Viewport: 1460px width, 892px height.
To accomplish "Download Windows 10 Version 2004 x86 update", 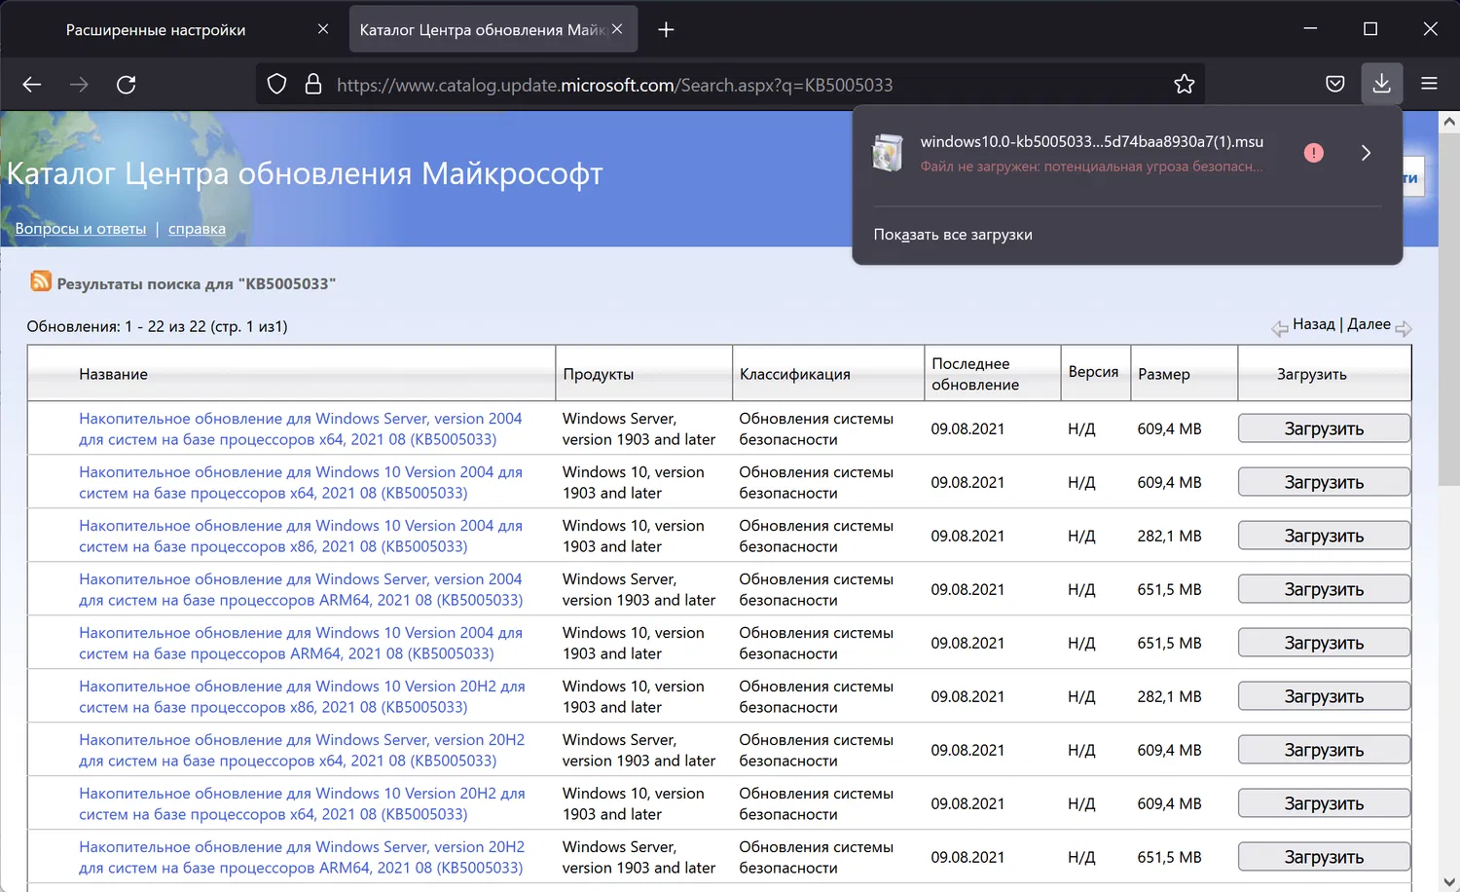I will click(1324, 536).
